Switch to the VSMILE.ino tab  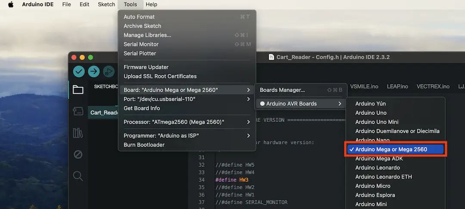[x=364, y=86]
